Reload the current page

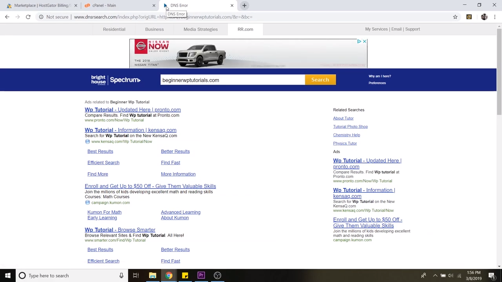click(x=28, y=17)
